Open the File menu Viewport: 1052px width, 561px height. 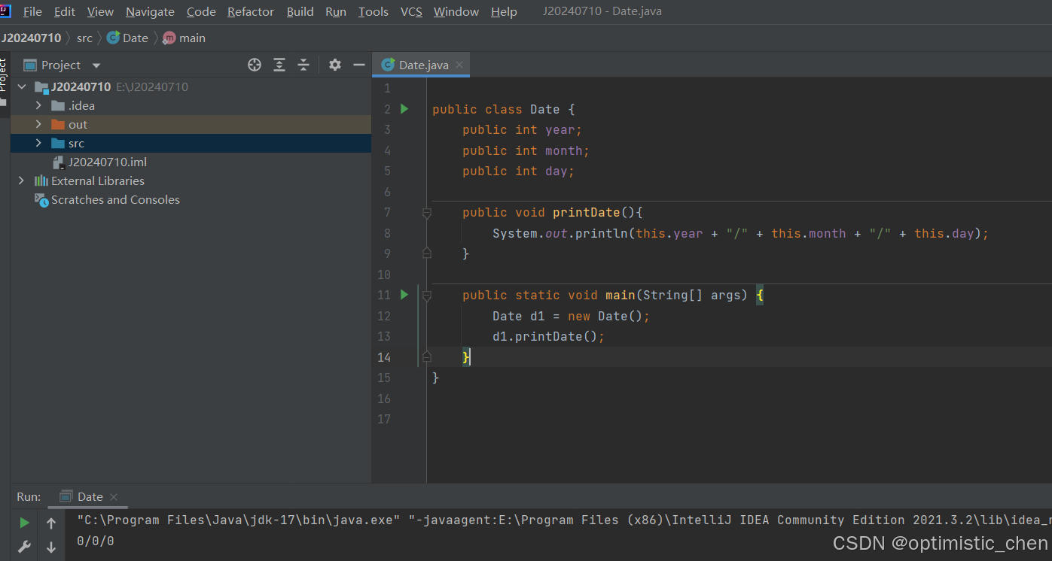pos(32,12)
